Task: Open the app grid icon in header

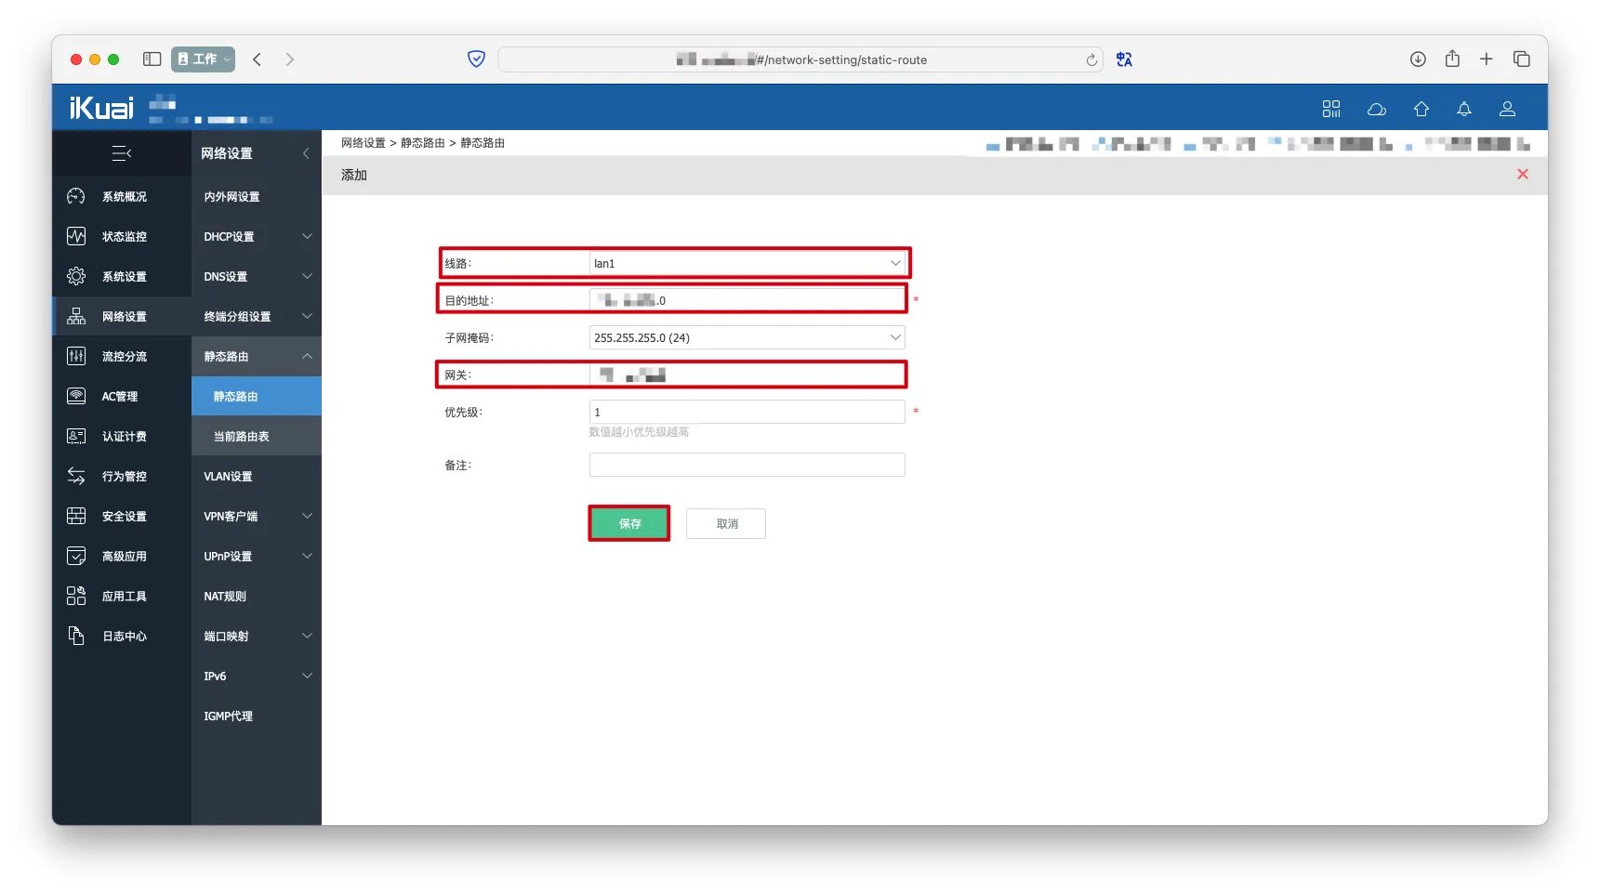Action: point(1331,110)
